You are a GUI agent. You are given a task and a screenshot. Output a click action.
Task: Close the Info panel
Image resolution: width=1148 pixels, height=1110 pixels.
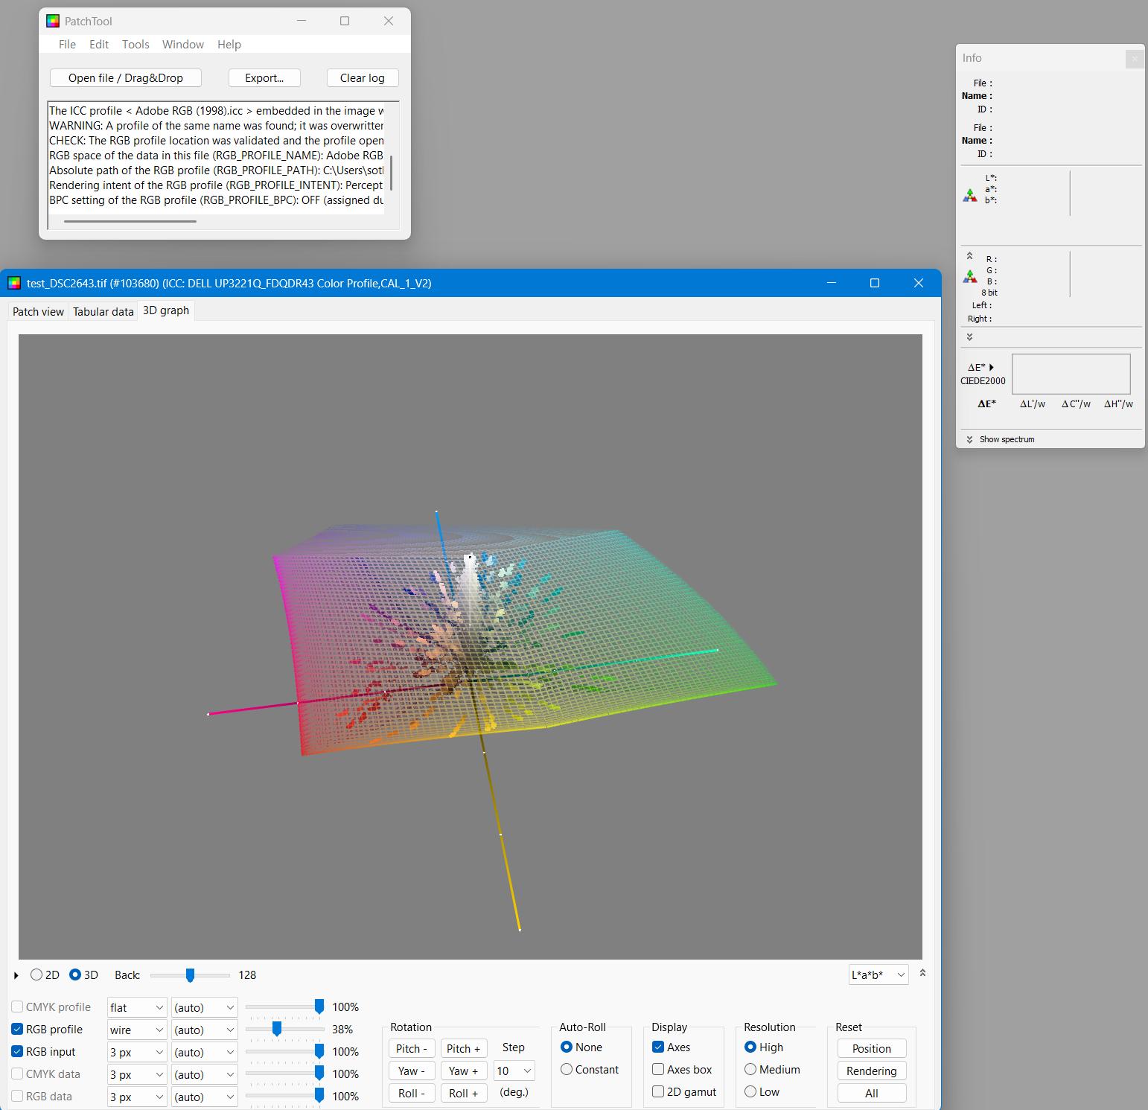click(x=1134, y=58)
